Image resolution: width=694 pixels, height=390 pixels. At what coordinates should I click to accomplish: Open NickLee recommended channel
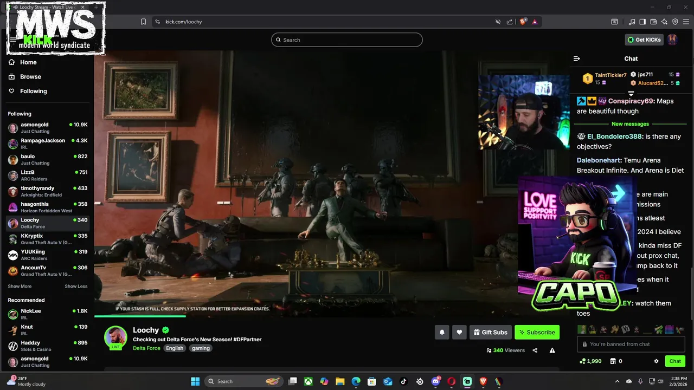(48, 314)
